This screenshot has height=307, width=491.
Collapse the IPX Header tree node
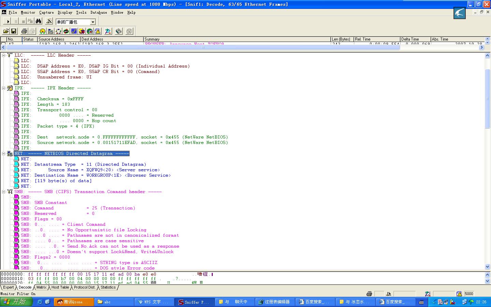(4, 88)
